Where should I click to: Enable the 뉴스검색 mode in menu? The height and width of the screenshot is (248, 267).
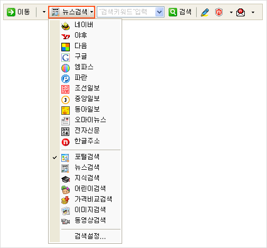tap(85, 167)
